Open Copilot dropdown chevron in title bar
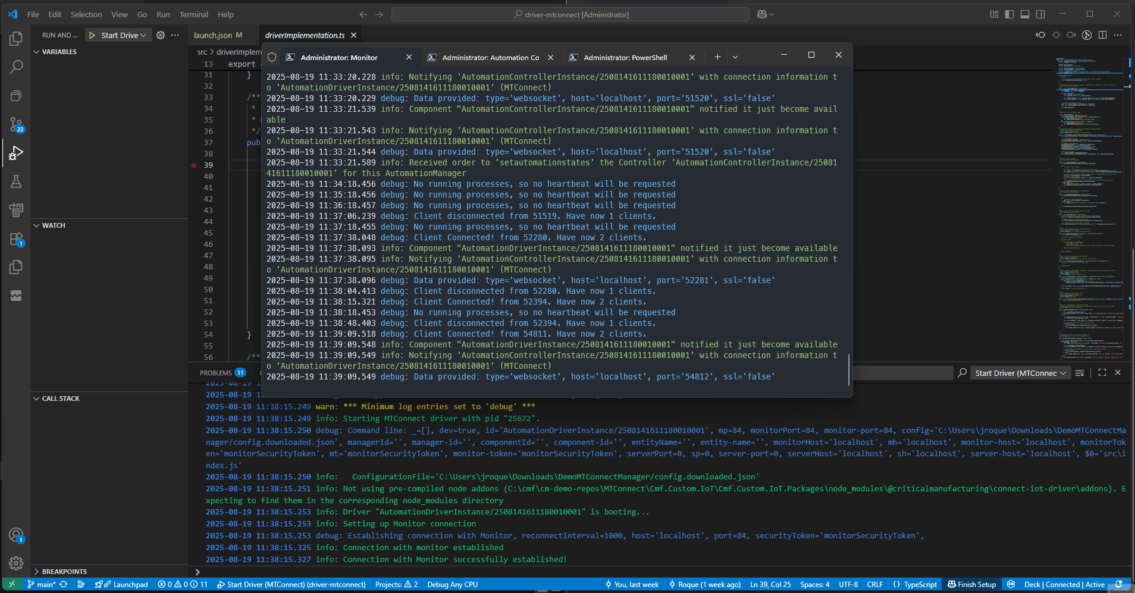1135x593 pixels. coord(772,14)
